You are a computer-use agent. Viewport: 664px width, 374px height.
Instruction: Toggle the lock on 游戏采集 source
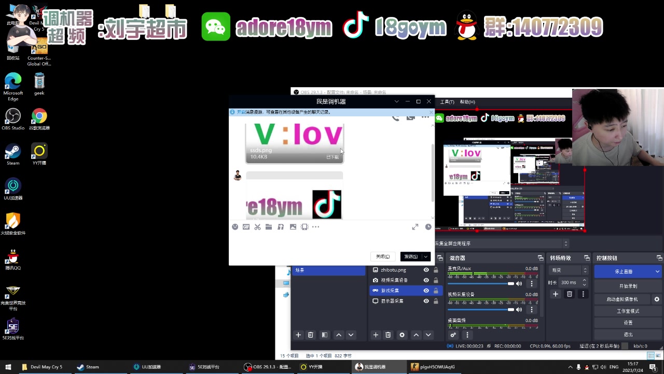[x=436, y=291]
